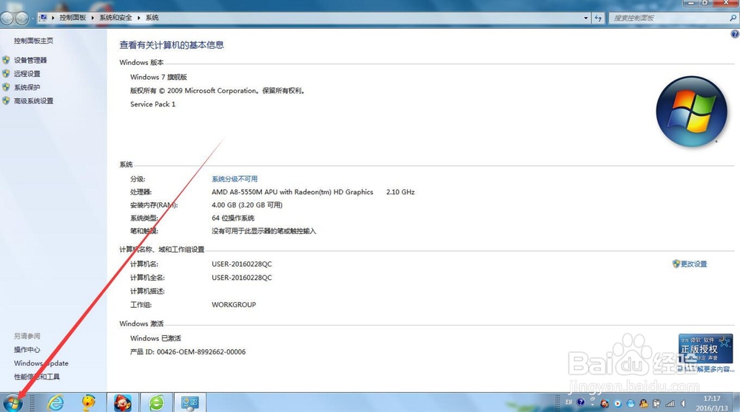Click the system rating unavailable link (系统分级不可用)

click(235, 179)
